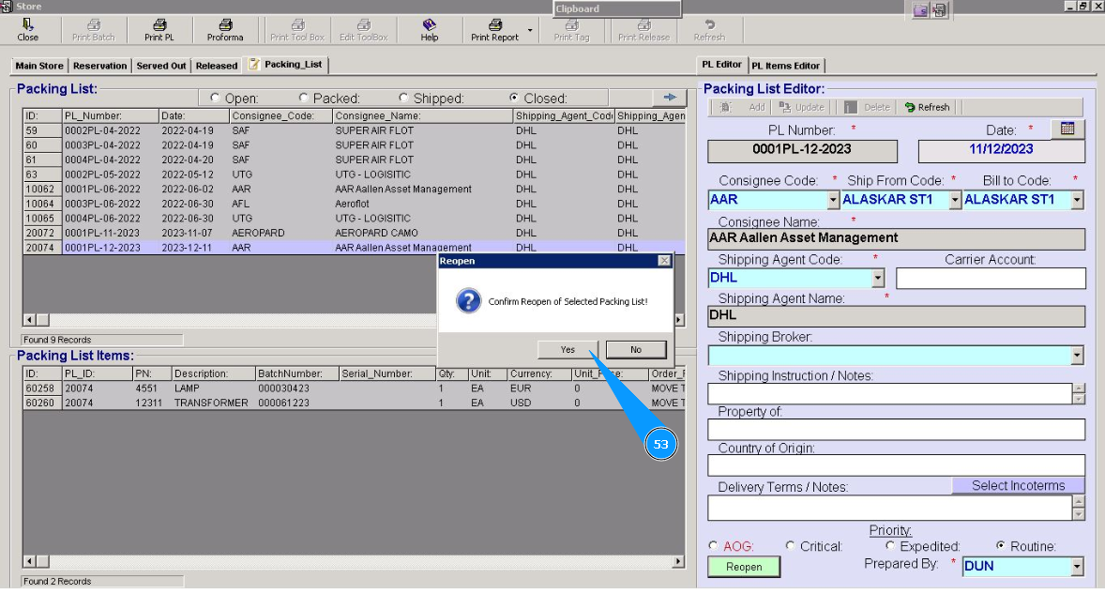1105x594 pixels.
Task: Open the date calendar picker icon
Action: (1067, 129)
